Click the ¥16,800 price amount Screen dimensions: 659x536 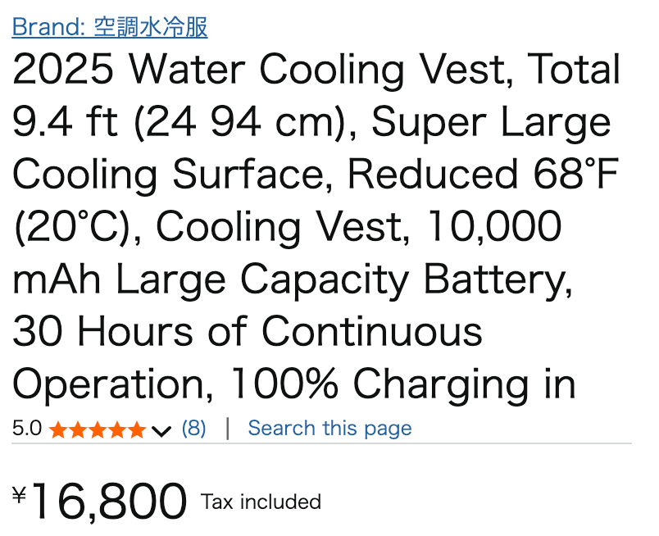tap(100, 501)
